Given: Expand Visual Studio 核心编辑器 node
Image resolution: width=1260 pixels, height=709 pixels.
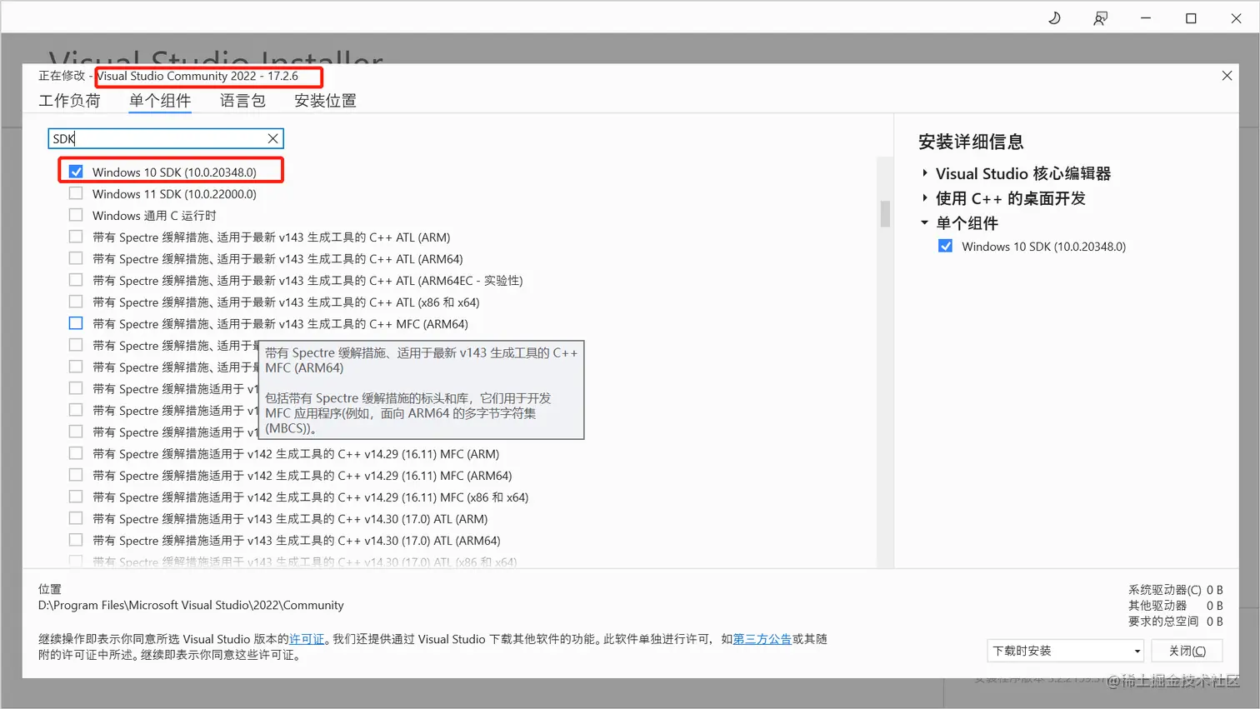Looking at the screenshot, I should [925, 173].
